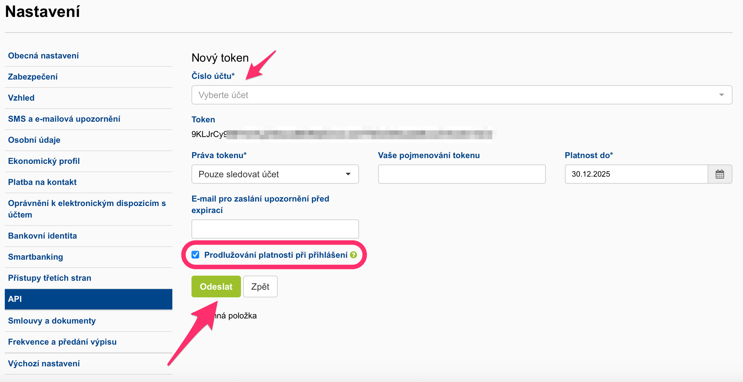
Task: Select the API sidebar item
Action: 88,299
